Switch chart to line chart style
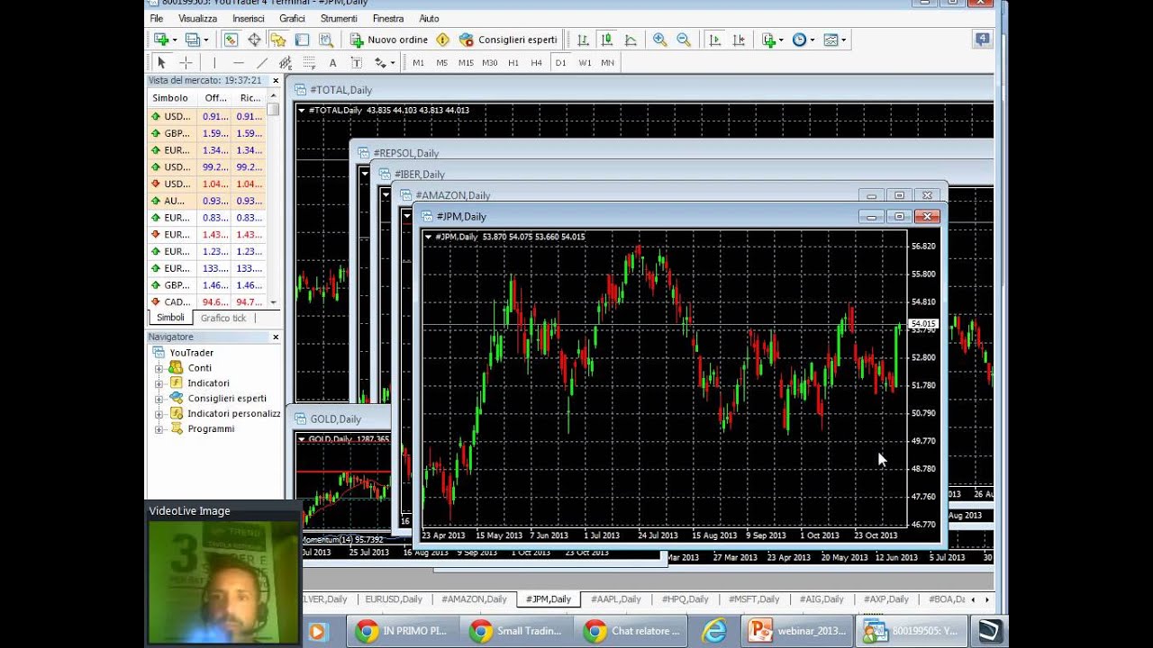 pos(631,40)
